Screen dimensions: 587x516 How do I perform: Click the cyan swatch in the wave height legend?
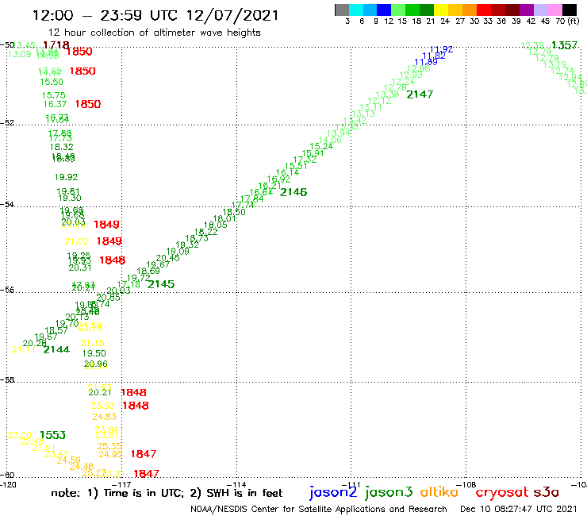coord(355,10)
